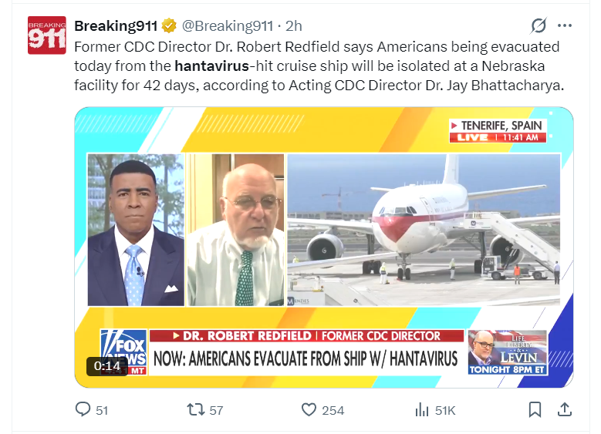This screenshot has width=601, height=434.
Task: Click the bold hantavirus keyword in tweet
Action: tap(211, 66)
